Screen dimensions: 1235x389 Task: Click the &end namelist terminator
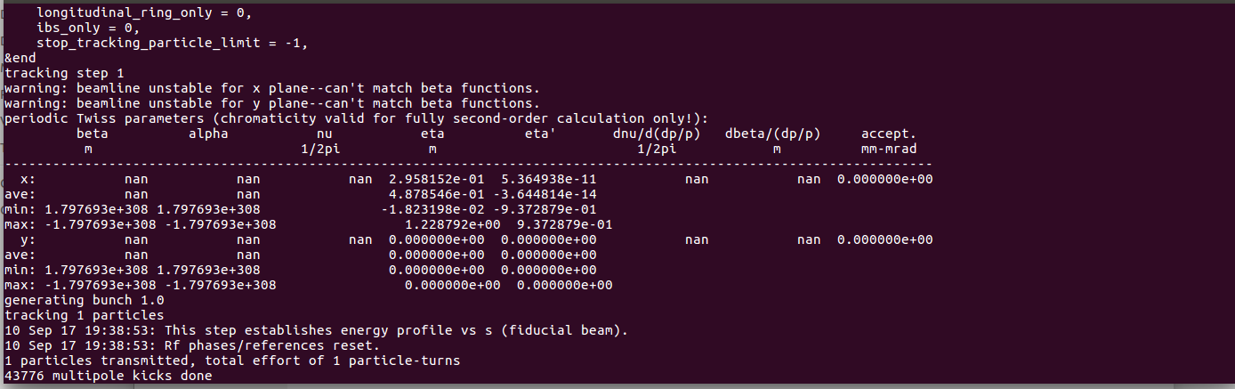pos(21,58)
